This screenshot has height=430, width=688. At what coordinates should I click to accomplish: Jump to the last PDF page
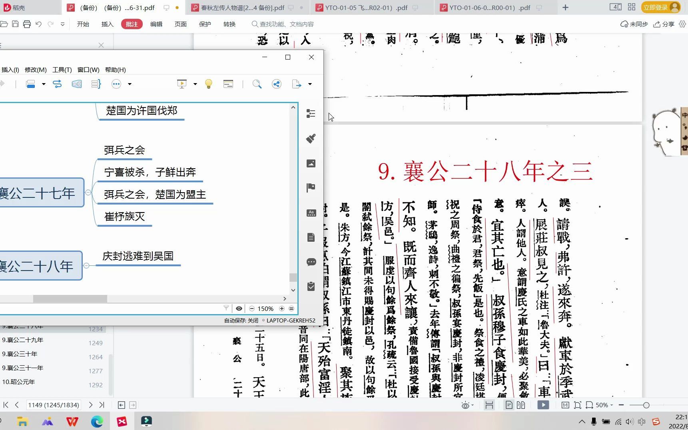[x=102, y=405]
